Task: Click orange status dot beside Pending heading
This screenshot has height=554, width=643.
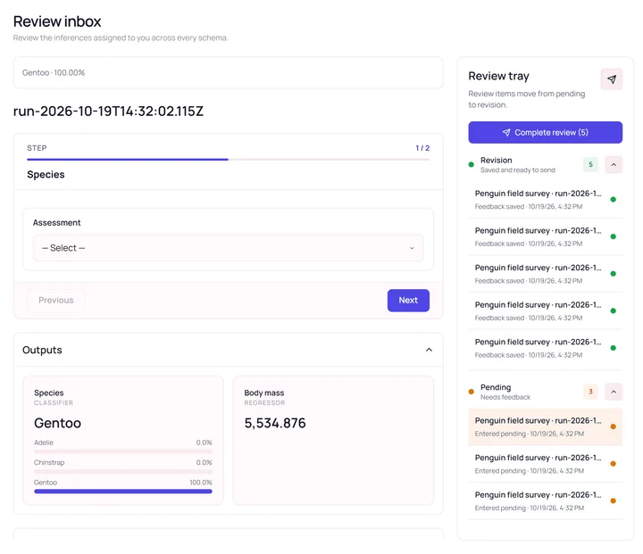Action: coord(472,392)
